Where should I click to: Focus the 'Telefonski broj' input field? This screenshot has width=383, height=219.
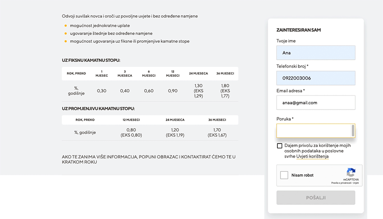point(316,78)
